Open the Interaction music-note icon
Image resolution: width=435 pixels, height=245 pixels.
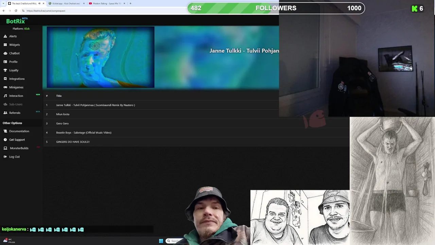(5, 96)
